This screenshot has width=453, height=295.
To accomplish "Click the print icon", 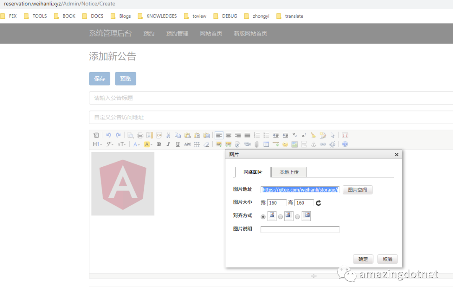I will click(x=140, y=135).
